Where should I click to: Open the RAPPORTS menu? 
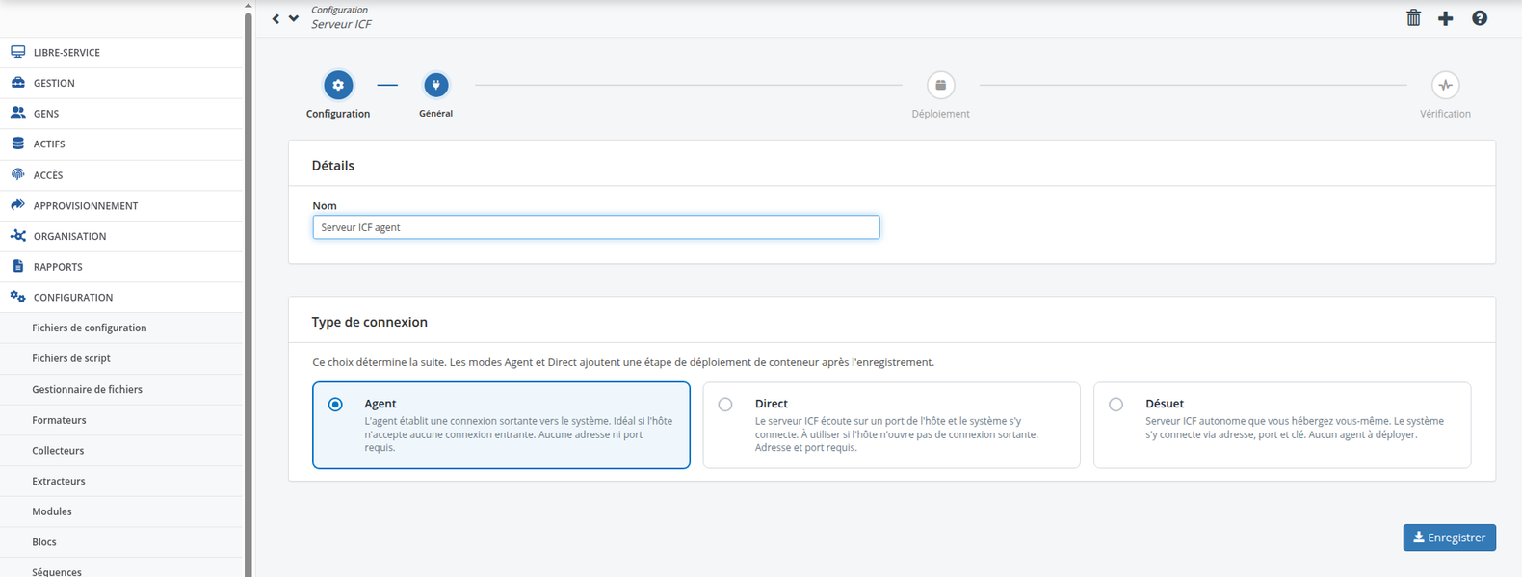(x=121, y=266)
